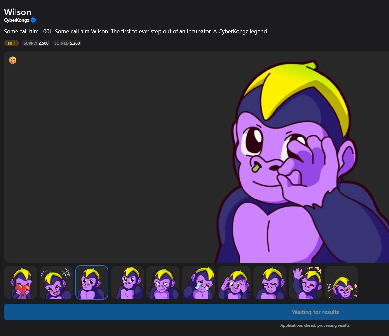389x336 pixels.
Task: Click the large Wilson sticker preview image
Action: point(302,161)
